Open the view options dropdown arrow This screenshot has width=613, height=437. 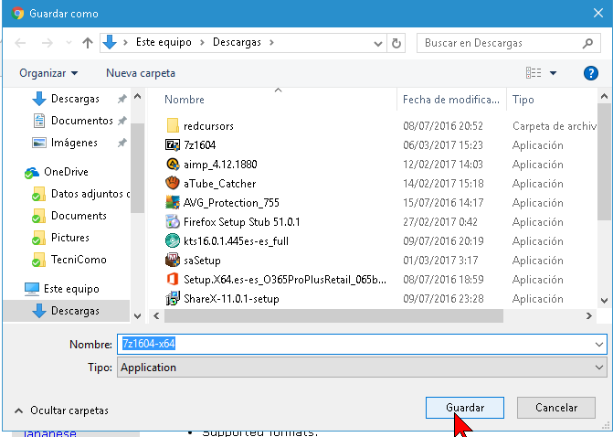click(554, 73)
